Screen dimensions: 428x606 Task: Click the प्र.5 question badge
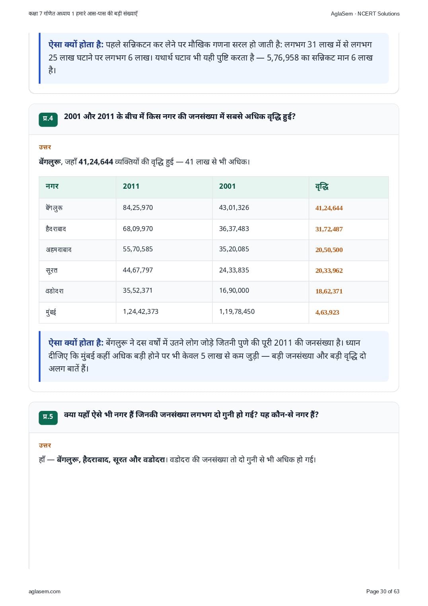(x=48, y=417)
